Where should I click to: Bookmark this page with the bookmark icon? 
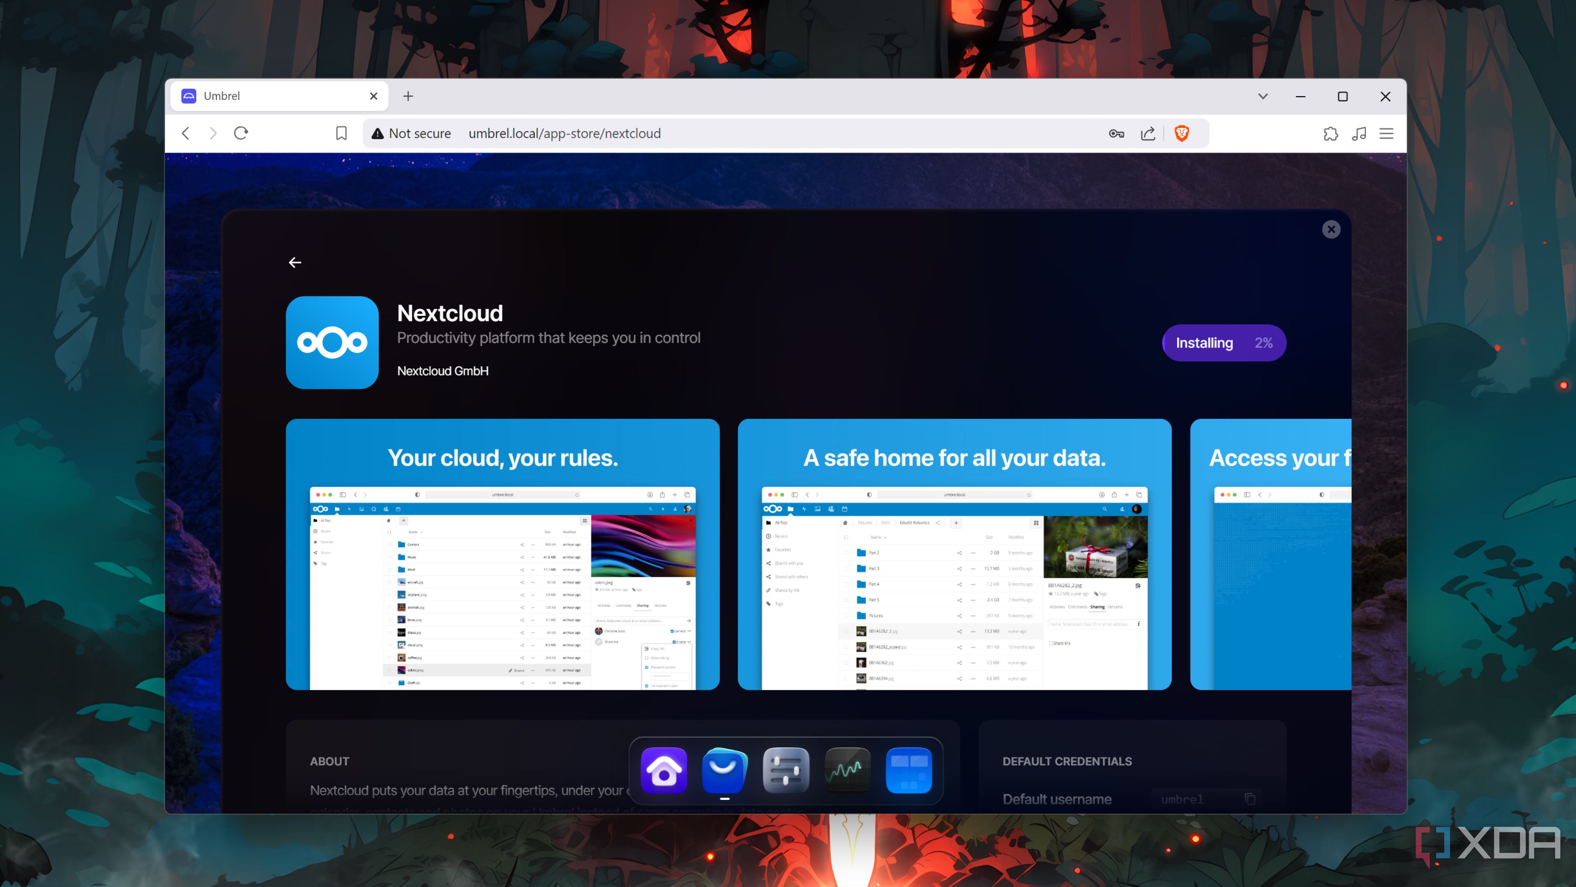pyautogui.click(x=341, y=133)
